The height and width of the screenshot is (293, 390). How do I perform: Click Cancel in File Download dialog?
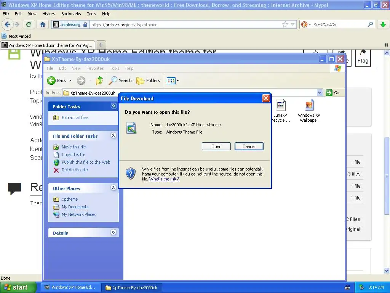point(249,146)
